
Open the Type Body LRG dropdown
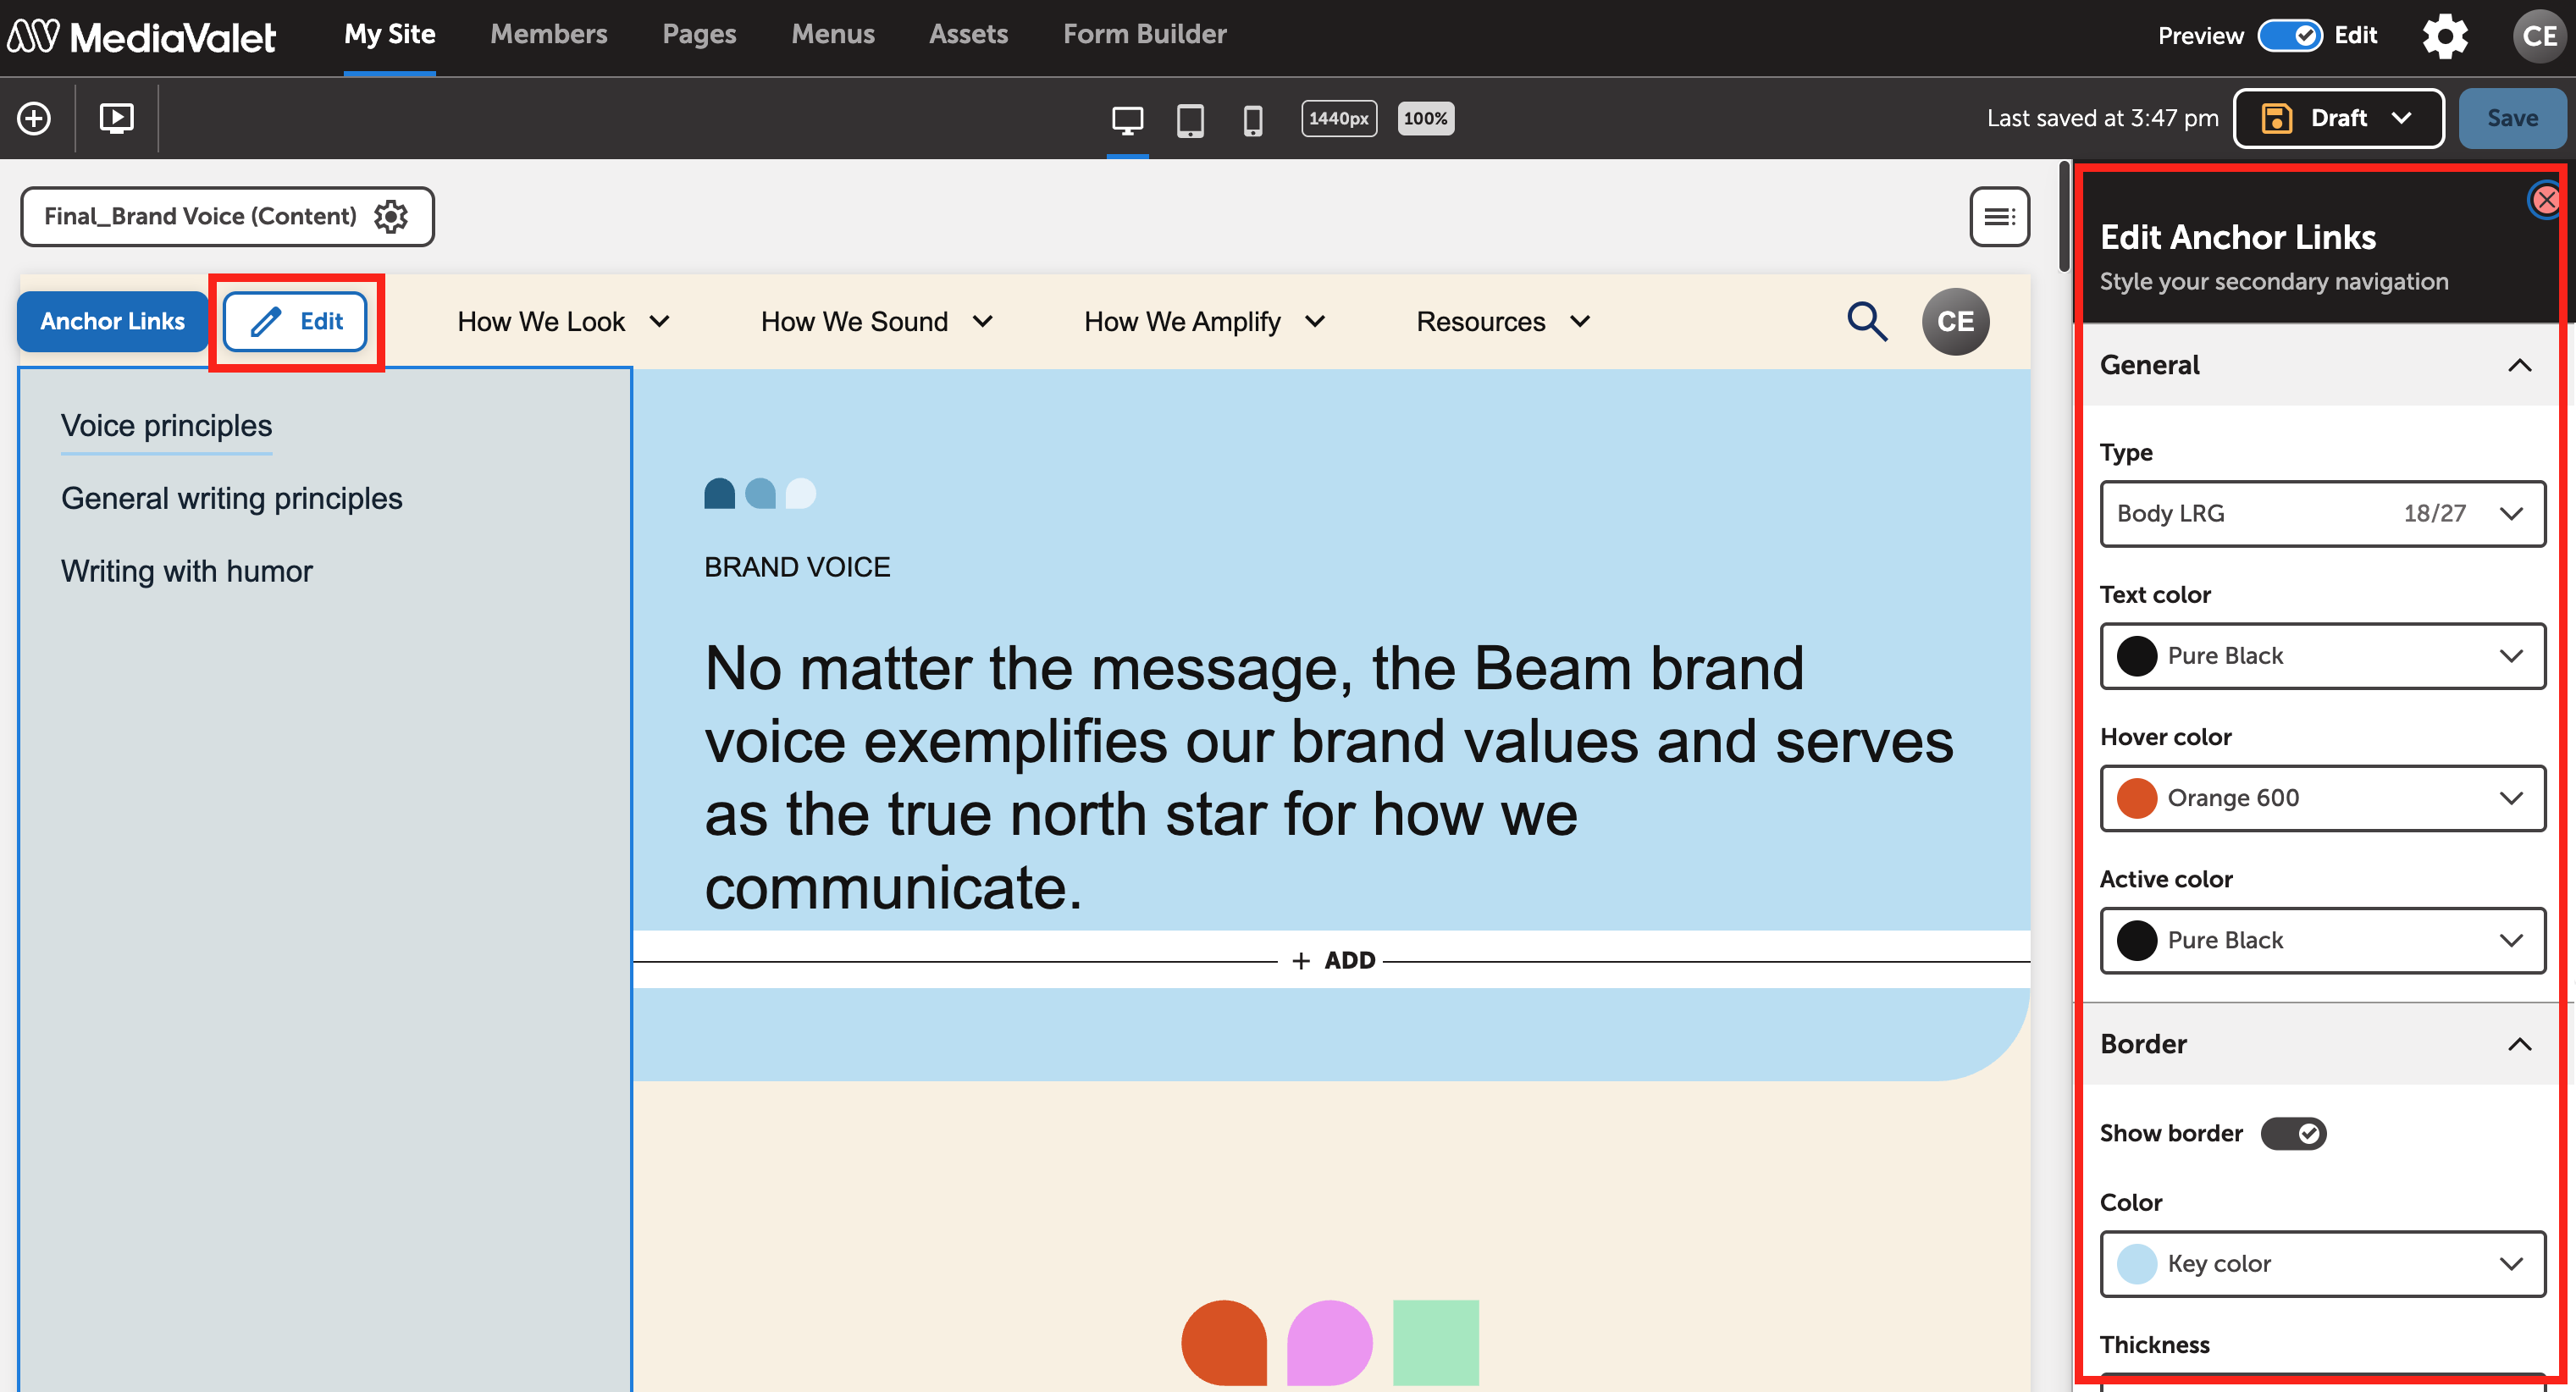point(2322,513)
